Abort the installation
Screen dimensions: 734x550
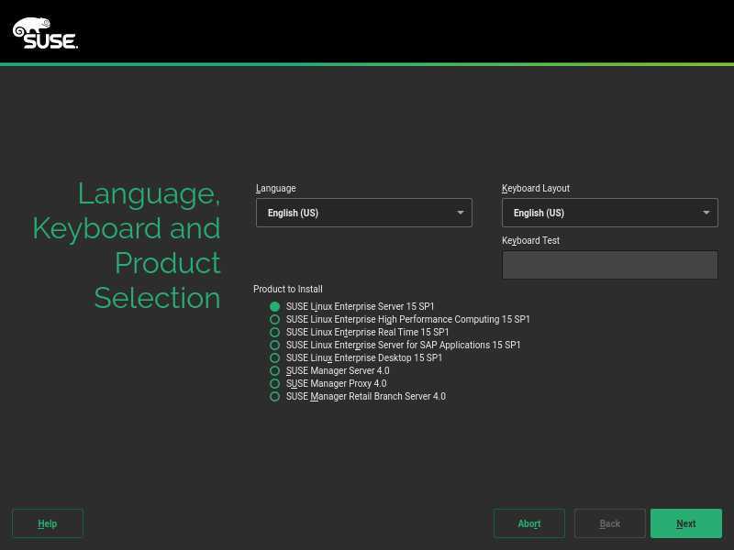click(x=529, y=523)
